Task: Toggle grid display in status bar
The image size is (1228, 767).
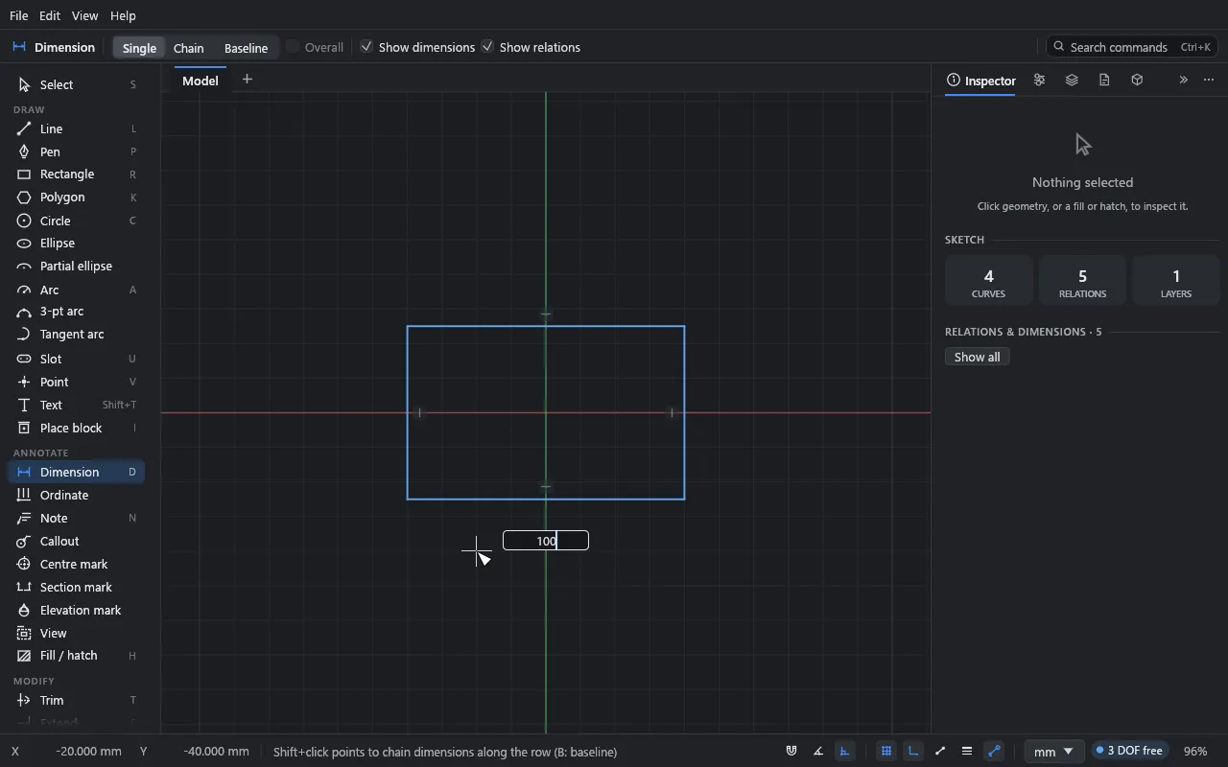Action: [x=886, y=752]
